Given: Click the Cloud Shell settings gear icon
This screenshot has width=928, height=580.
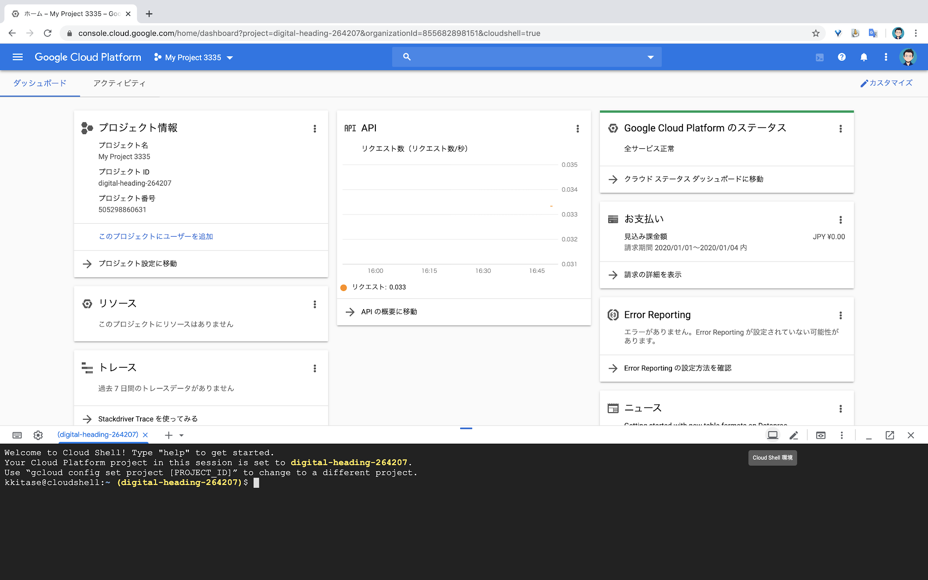Looking at the screenshot, I should coord(39,435).
